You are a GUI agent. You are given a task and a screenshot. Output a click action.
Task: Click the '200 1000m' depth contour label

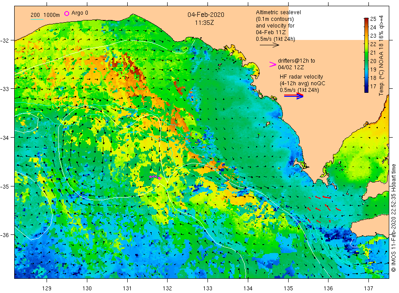(x=45, y=15)
